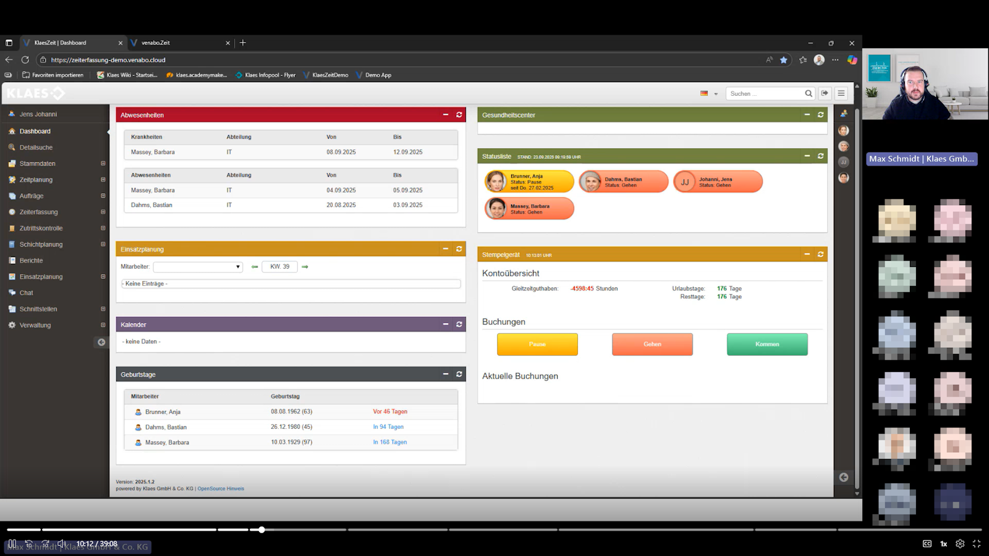Toggle closed captions in video player
The image size is (989, 556).
(x=927, y=544)
